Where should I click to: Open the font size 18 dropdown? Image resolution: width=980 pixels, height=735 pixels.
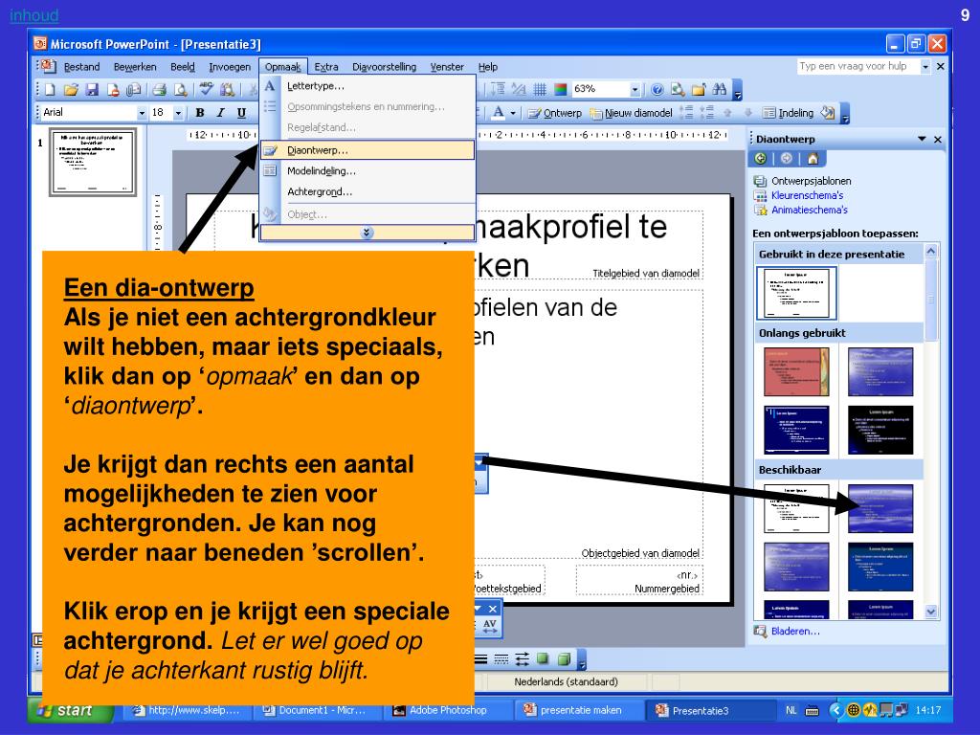pos(179,113)
